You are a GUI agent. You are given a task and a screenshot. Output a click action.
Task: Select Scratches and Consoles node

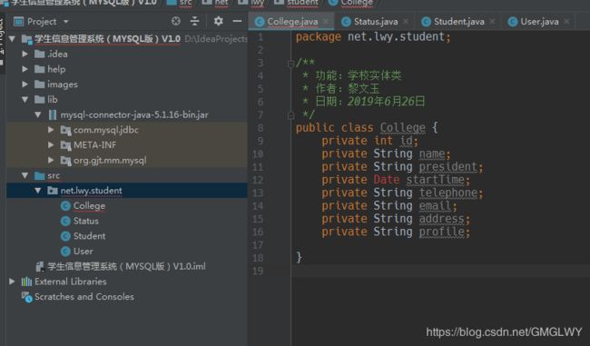tap(84, 297)
